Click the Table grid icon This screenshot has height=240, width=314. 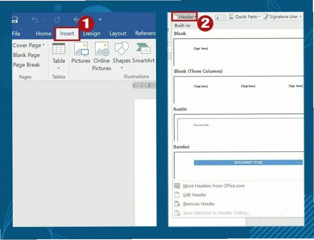click(59, 48)
